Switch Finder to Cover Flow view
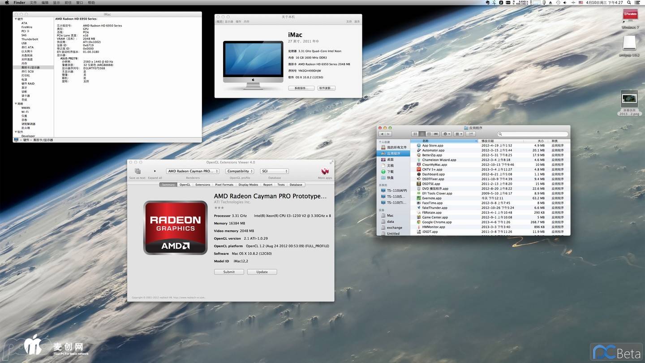 pyautogui.click(x=435, y=134)
